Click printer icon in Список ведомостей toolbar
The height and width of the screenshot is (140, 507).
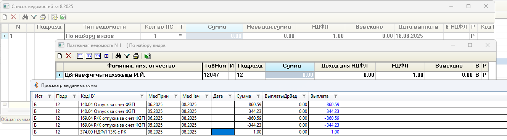point(43,17)
